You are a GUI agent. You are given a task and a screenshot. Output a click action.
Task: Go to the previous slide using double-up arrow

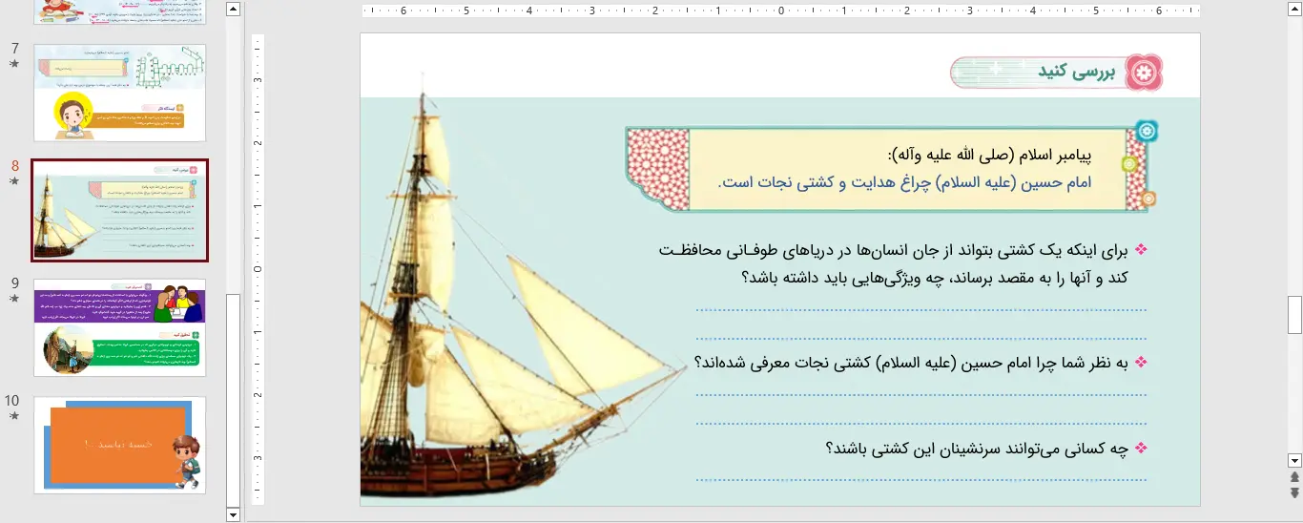1294,477
